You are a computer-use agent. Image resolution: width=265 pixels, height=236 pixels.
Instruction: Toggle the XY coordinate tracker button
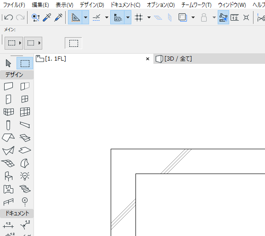pyautogui.click(x=118, y=17)
